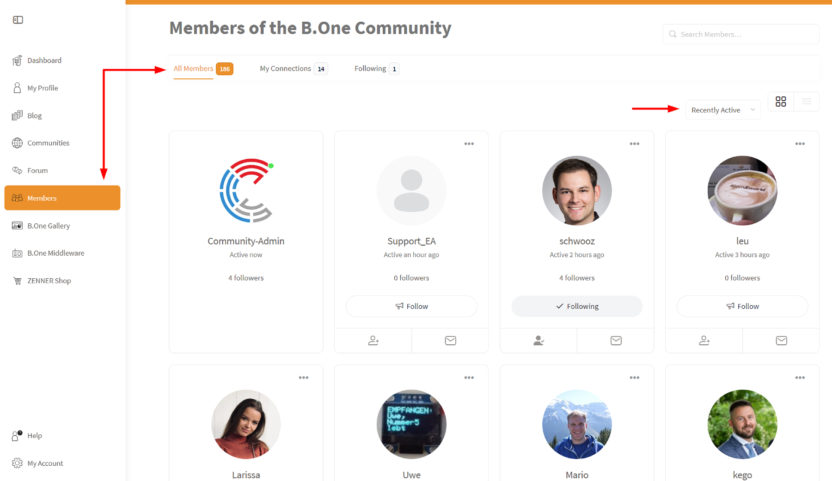Toggle the Following button for schwooz
Image resolution: width=832 pixels, height=481 pixels.
click(577, 306)
